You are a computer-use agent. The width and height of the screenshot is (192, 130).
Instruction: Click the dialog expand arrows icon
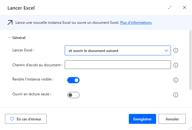click(x=170, y=8)
